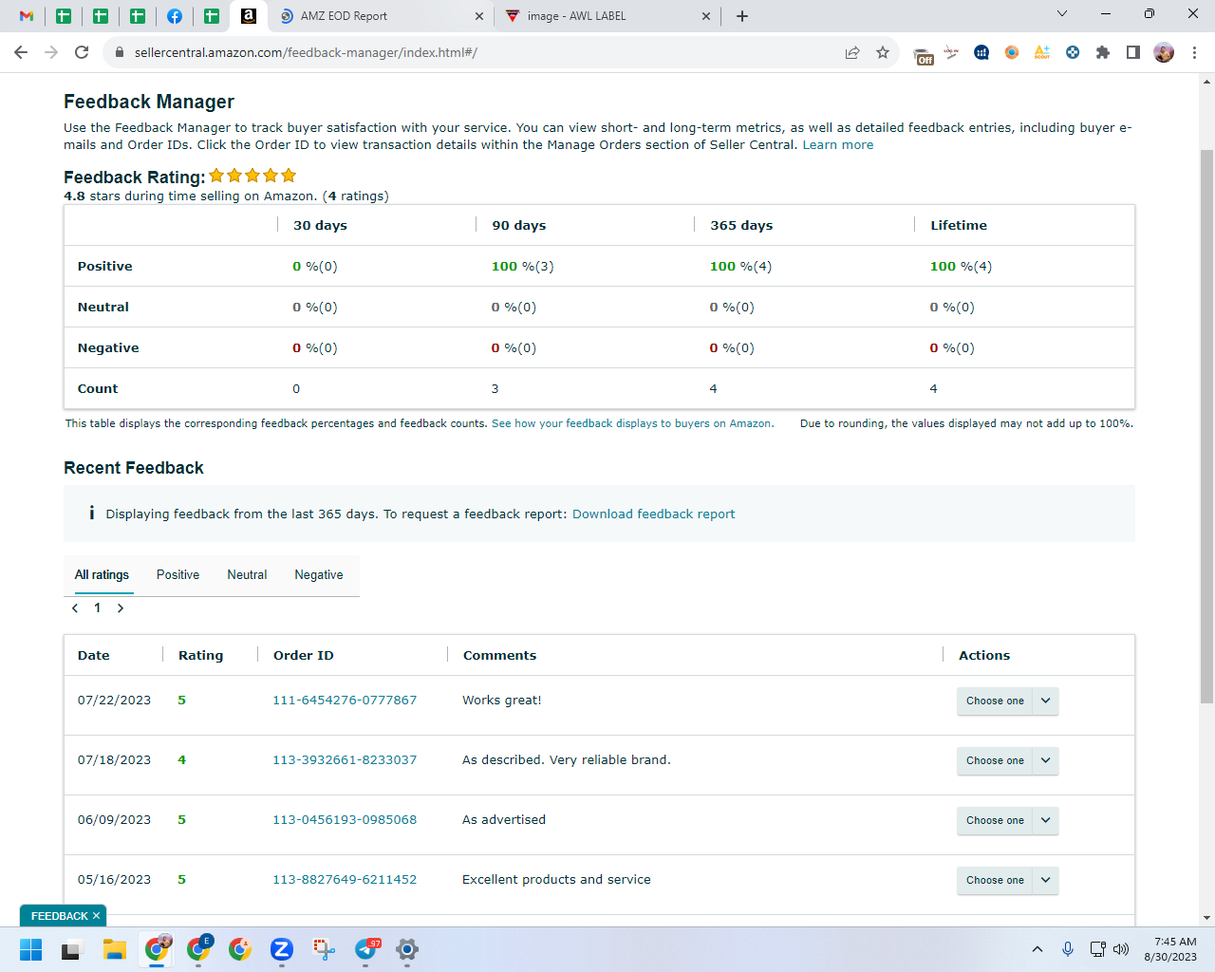Close the image - AWL LABEL tab

[x=706, y=16]
